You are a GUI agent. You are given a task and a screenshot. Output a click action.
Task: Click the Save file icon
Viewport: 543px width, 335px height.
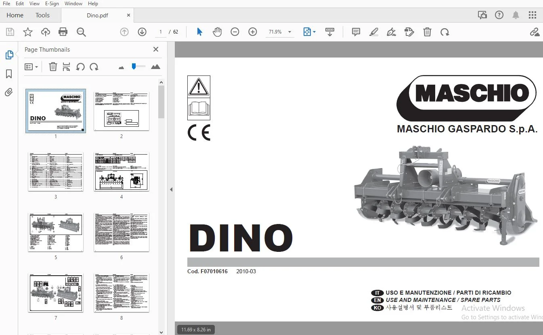(10, 32)
